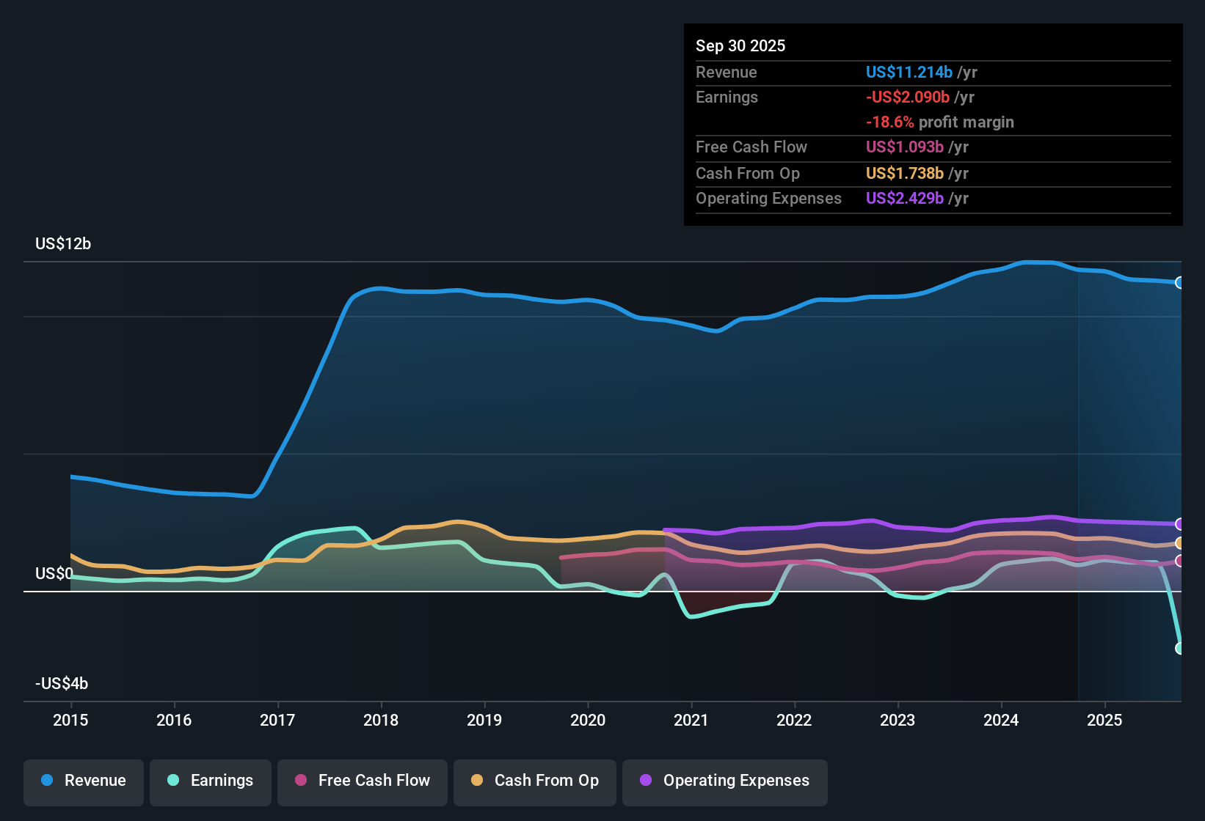Select the Operating Expenses endpoint marker
The image size is (1205, 821).
click(x=1180, y=523)
